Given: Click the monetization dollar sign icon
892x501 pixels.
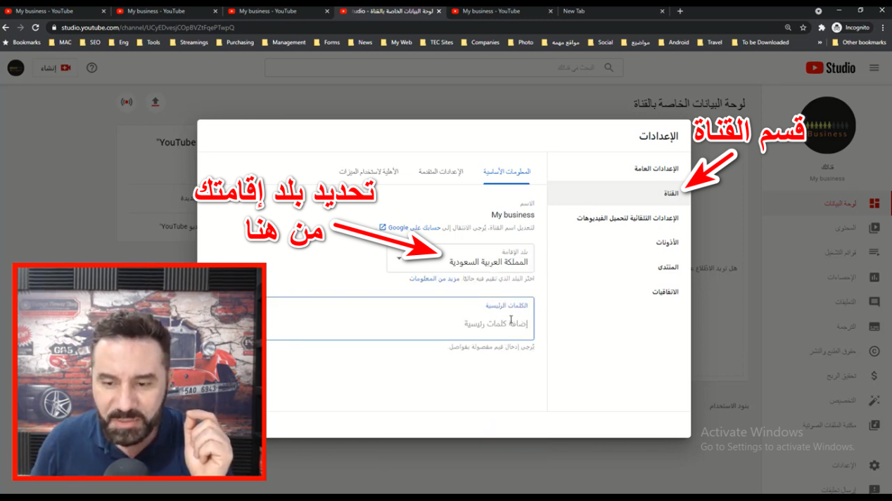Looking at the screenshot, I should 874,376.
